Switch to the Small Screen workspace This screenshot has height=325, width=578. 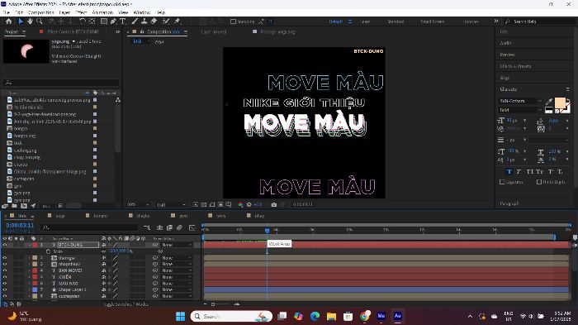coord(433,22)
